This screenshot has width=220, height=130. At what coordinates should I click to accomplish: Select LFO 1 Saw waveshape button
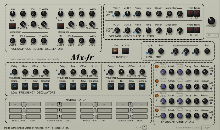(35, 86)
